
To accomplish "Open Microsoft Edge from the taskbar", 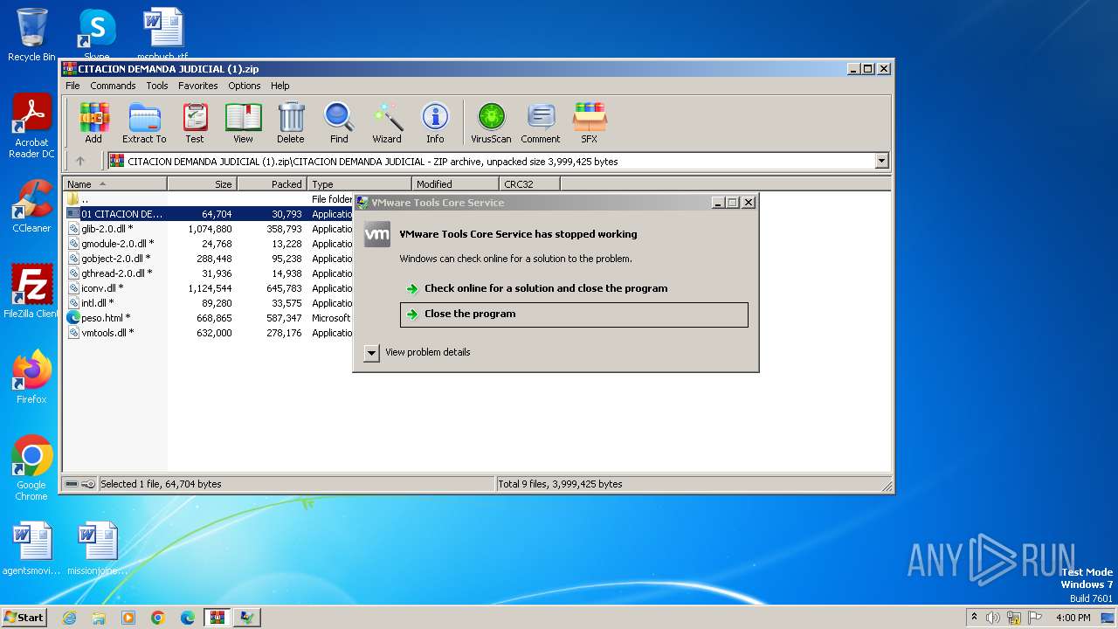I will [188, 618].
